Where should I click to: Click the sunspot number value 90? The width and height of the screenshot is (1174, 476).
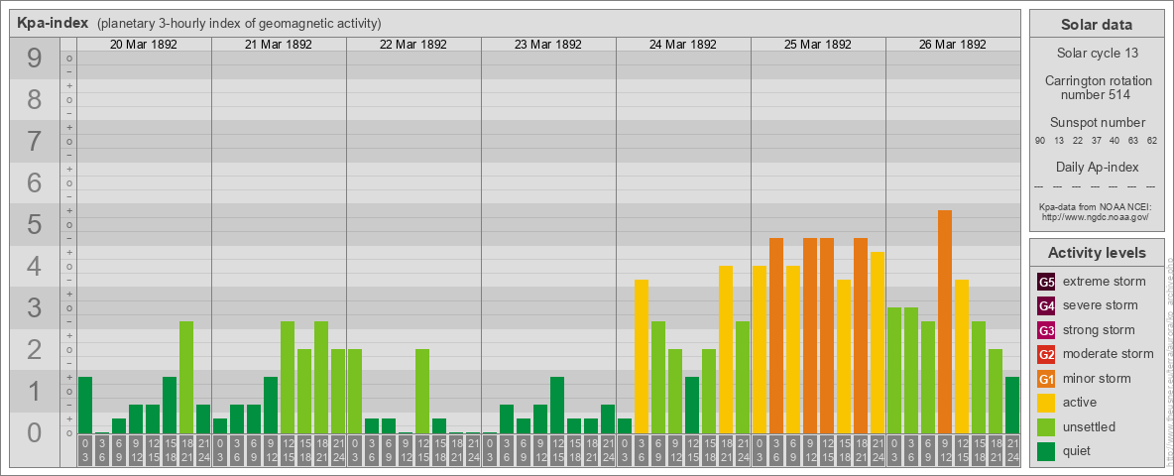click(x=1040, y=141)
